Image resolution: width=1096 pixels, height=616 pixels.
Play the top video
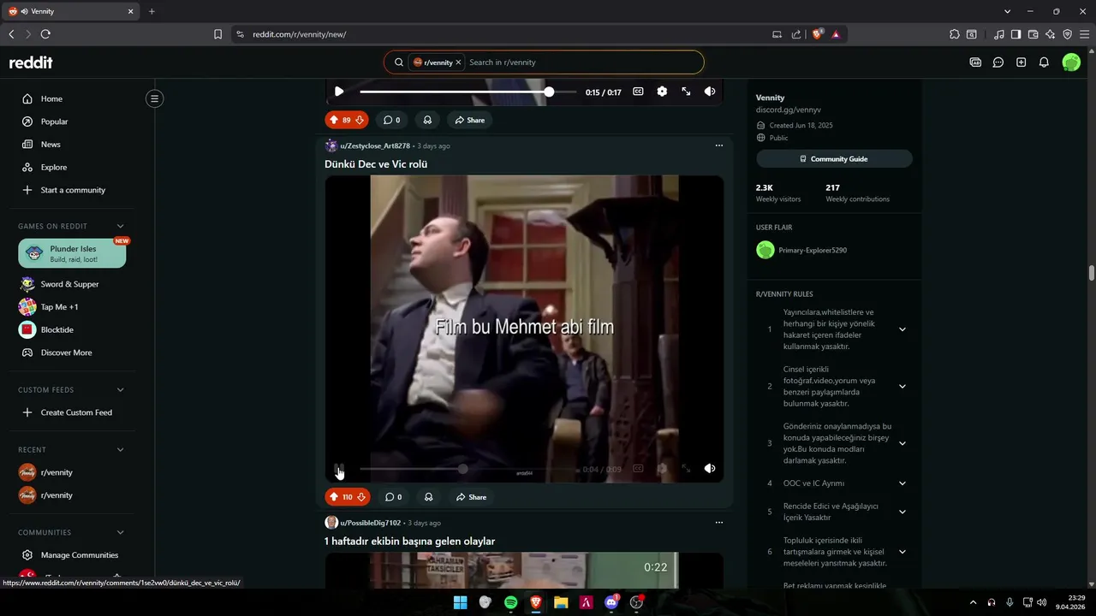coord(339,92)
